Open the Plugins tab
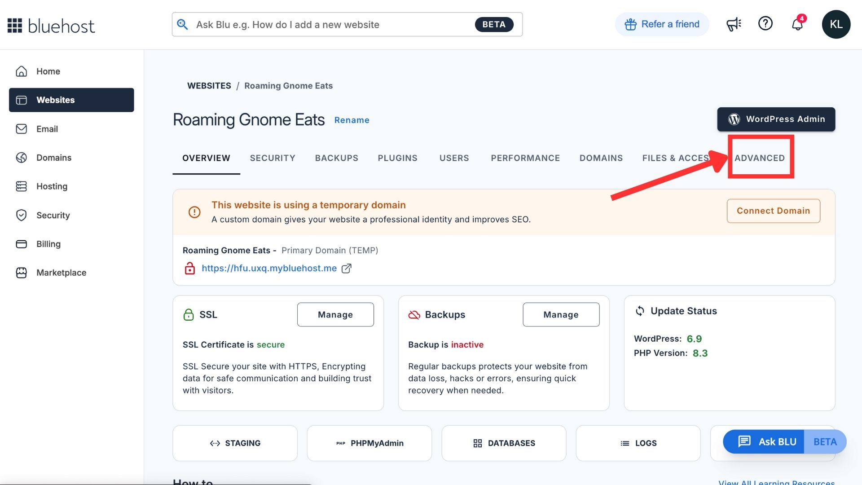The height and width of the screenshot is (485, 862). pyautogui.click(x=397, y=158)
